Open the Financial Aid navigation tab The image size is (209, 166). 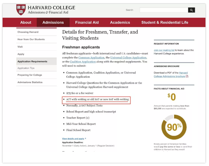(x=87, y=22)
